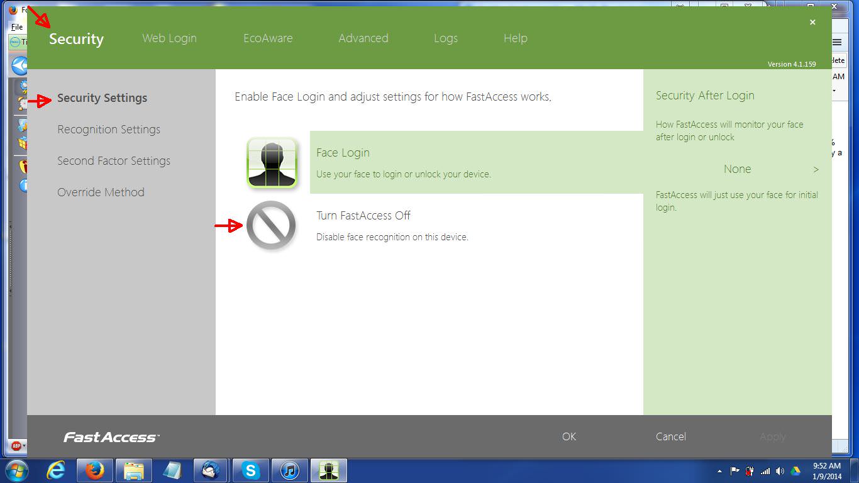Image resolution: width=859 pixels, height=483 pixels.
Task: Select the Face Login option row
Action: click(x=477, y=162)
